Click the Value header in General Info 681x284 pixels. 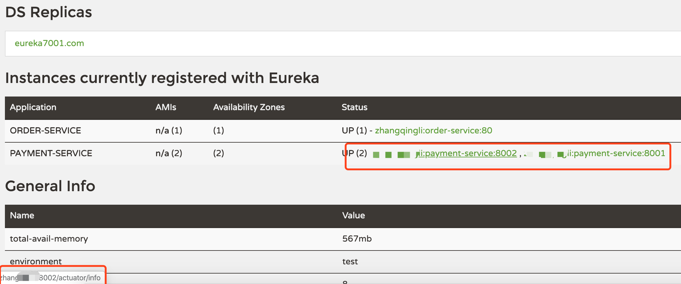click(353, 215)
